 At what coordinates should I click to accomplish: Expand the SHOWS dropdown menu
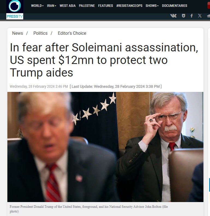(152, 6)
